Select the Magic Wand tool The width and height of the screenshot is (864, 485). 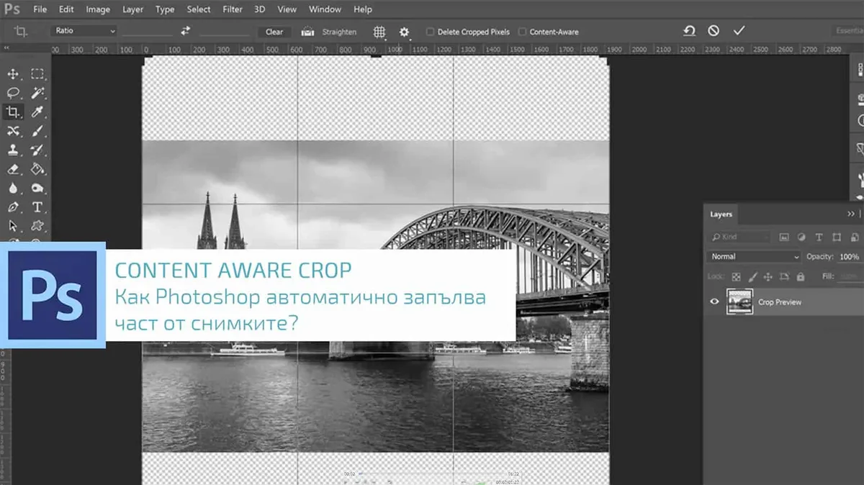tap(37, 93)
